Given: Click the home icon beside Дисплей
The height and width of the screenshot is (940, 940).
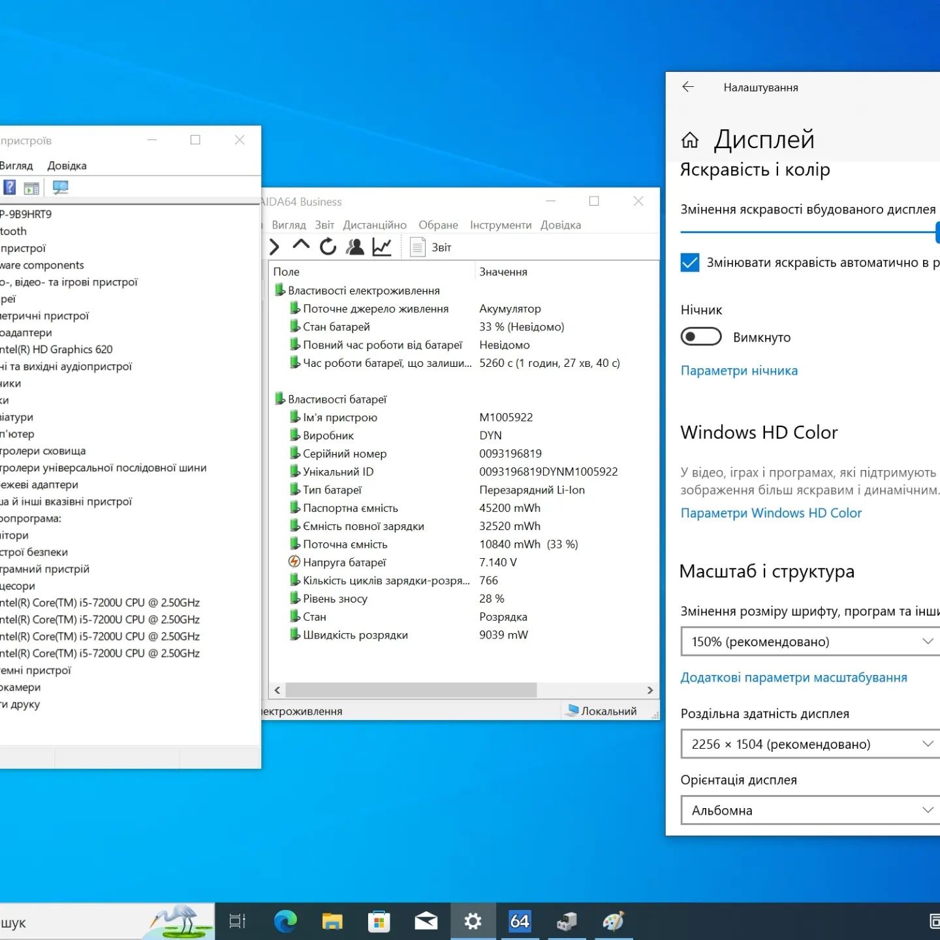Looking at the screenshot, I should (690, 140).
